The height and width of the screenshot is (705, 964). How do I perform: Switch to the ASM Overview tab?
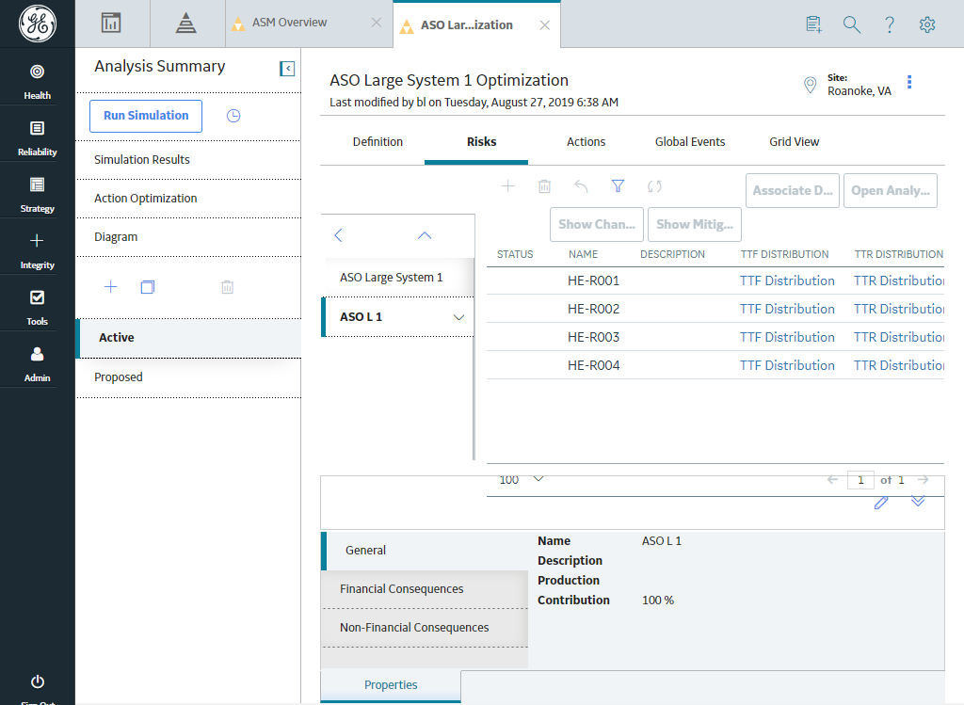click(x=290, y=23)
